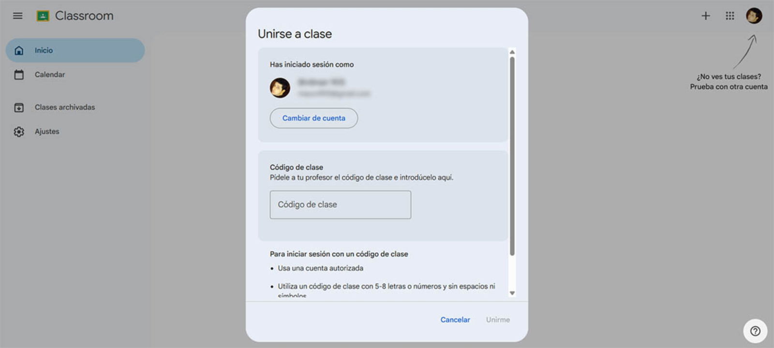Click the Classroom logo icon
This screenshot has width=774, height=348.
43,16
